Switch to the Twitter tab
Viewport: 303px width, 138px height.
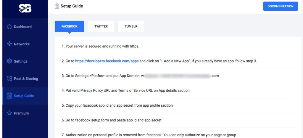(x=101, y=26)
